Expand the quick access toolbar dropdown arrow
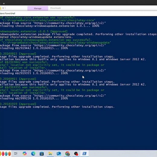This screenshot has height=157, width=157. point(3,8)
